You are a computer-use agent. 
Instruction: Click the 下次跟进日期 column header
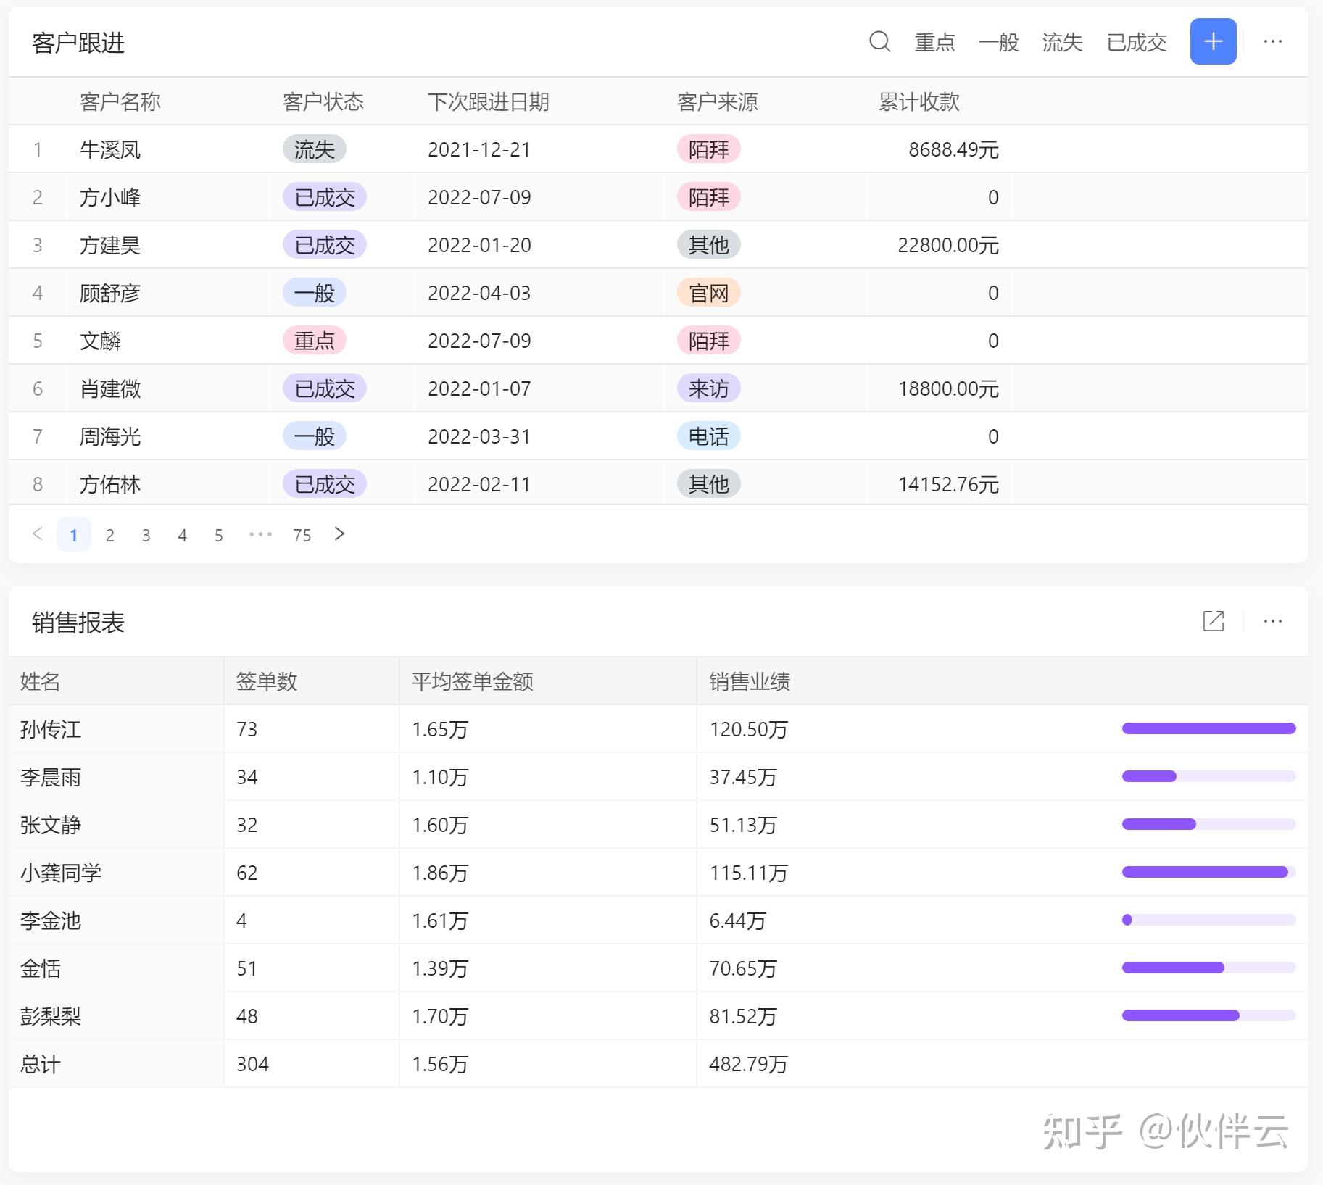tap(489, 101)
